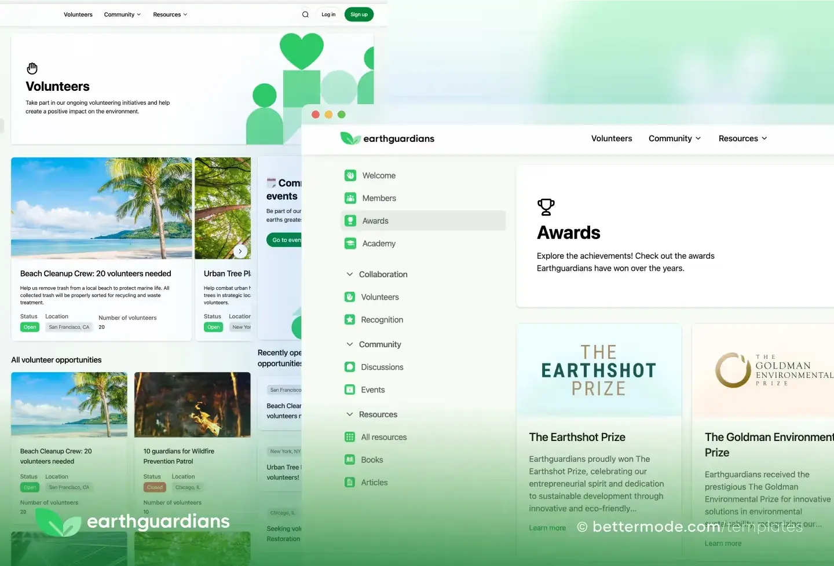The image size is (834, 566).
Task: Click the Members icon in the sidebar
Action: click(x=350, y=198)
